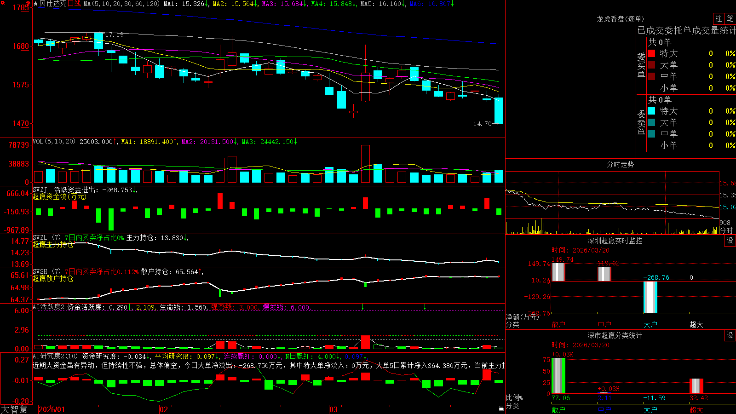Click the stock name 贝仕达克
This screenshot has width=736, height=414.
pyautogui.click(x=52, y=4)
